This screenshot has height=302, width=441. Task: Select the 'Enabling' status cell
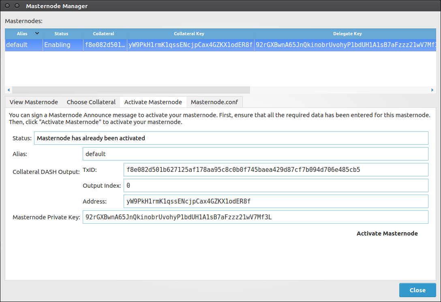click(63, 45)
